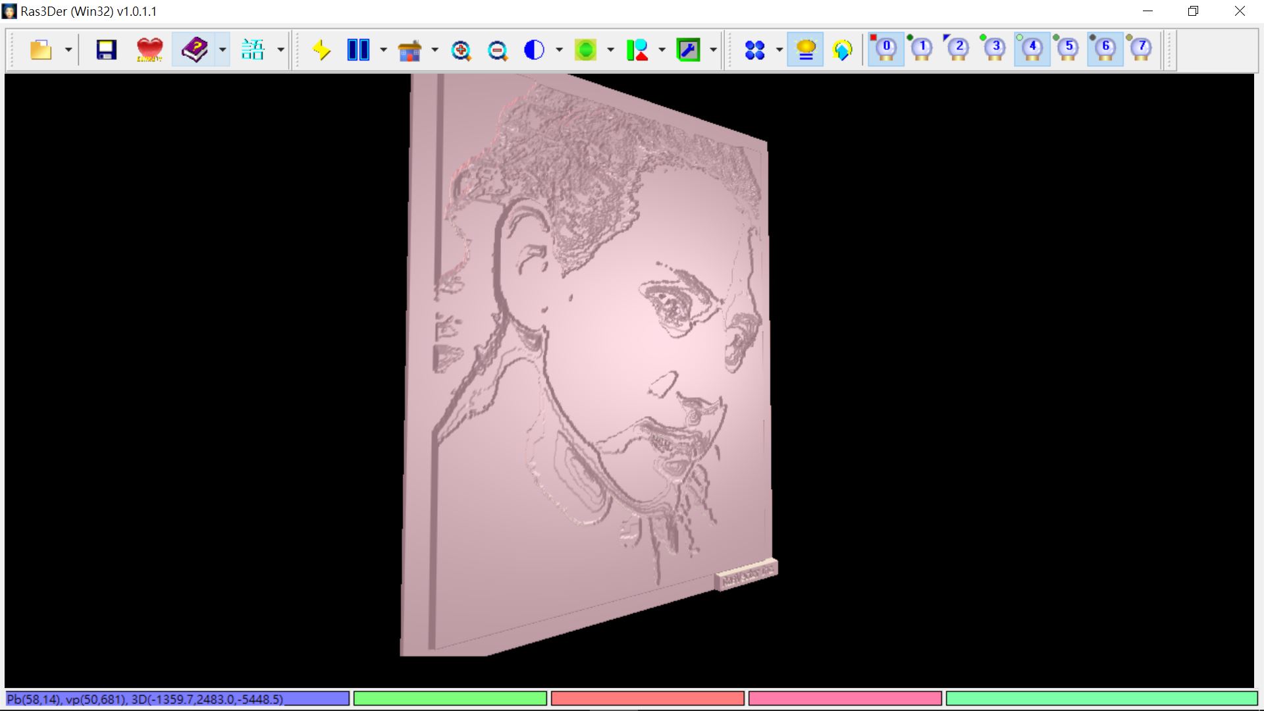Click the rotating refresh arrow icon
The width and height of the screenshot is (1264, 711).
point(843,49)
